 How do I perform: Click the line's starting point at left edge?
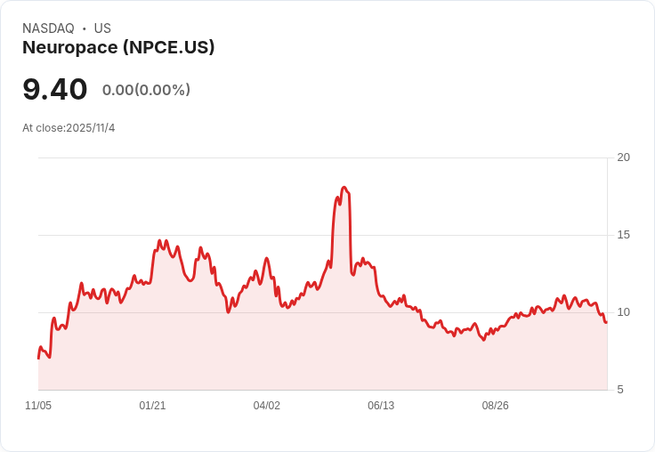[x=39, y=358]
